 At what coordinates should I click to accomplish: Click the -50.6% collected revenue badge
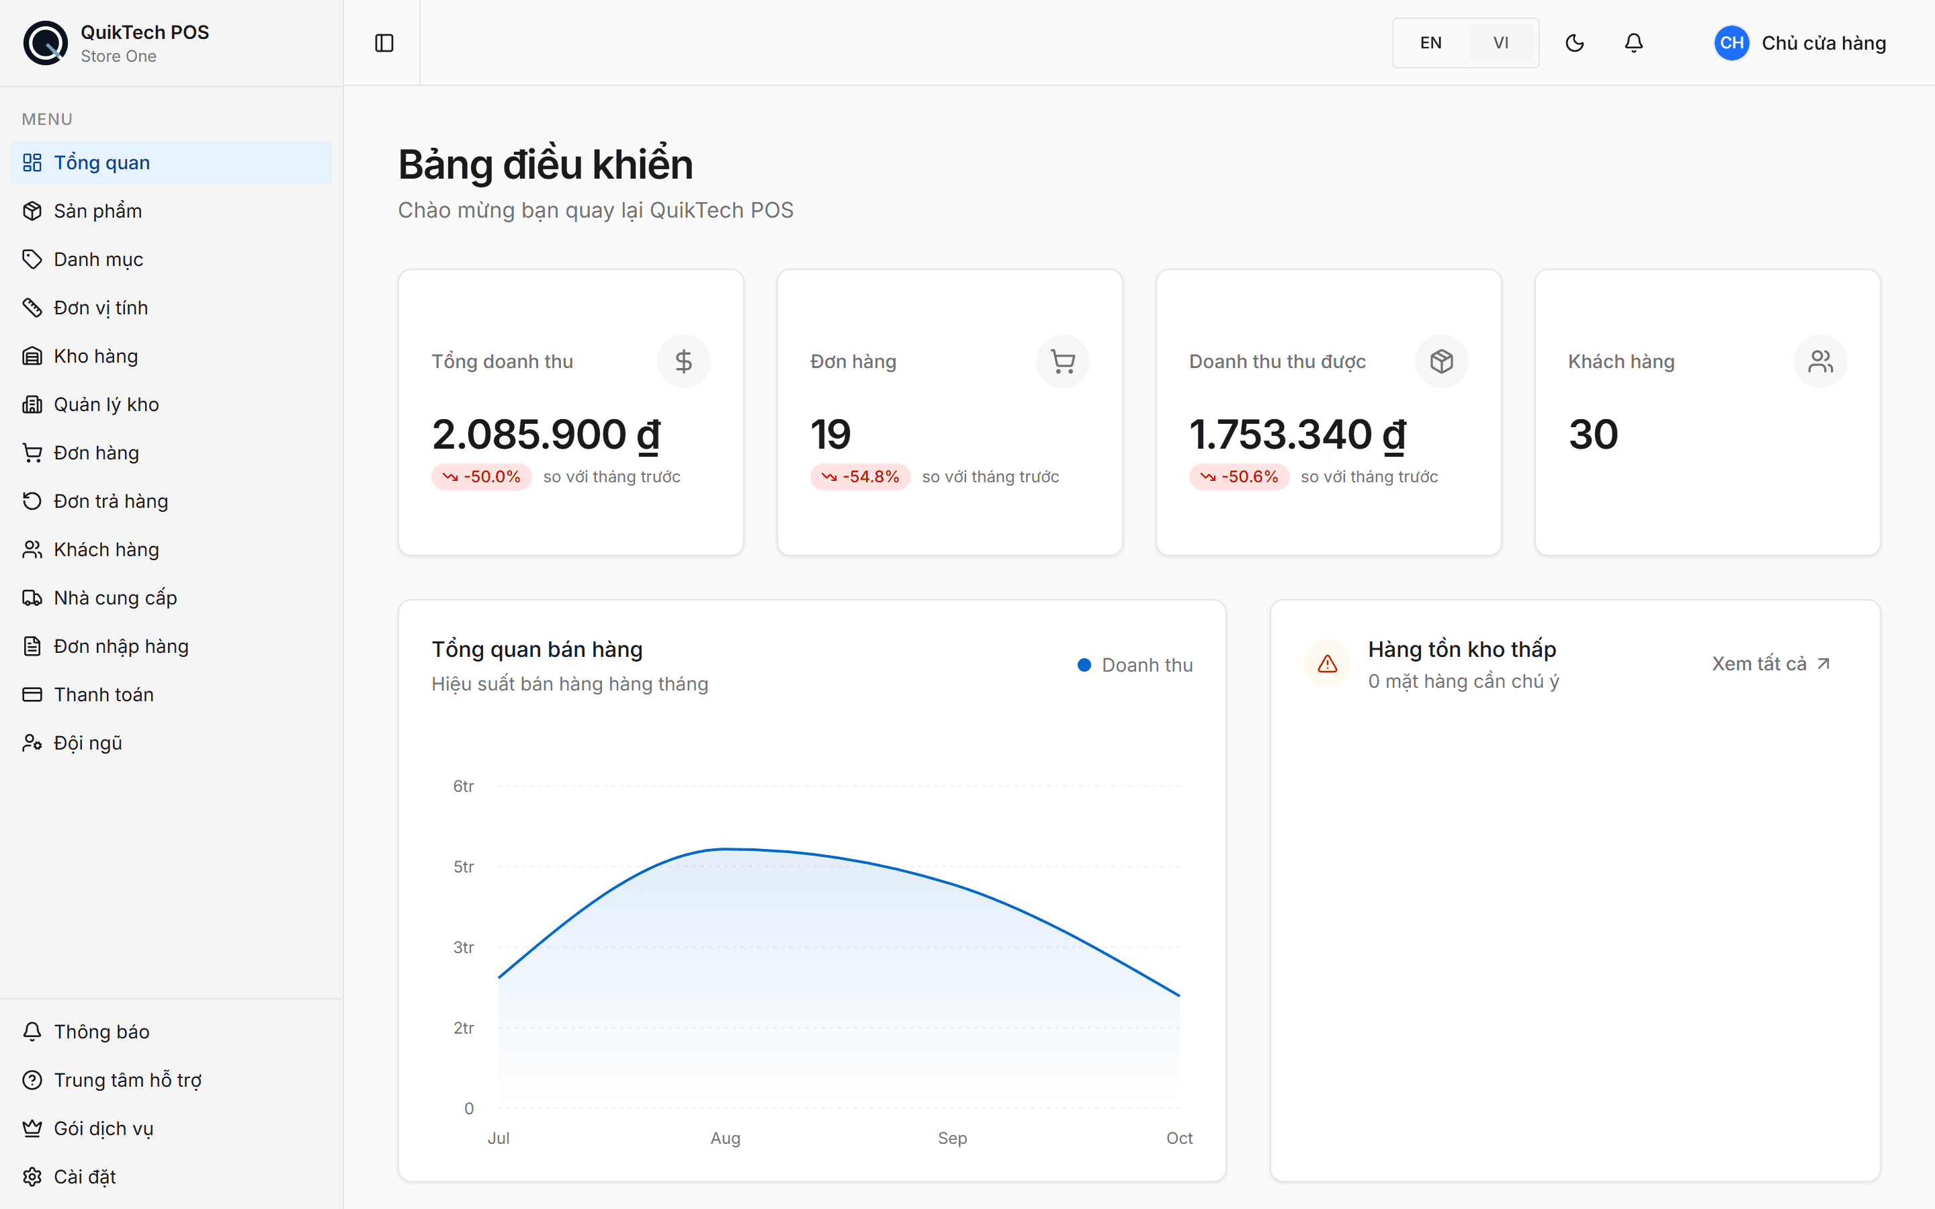1240,477
